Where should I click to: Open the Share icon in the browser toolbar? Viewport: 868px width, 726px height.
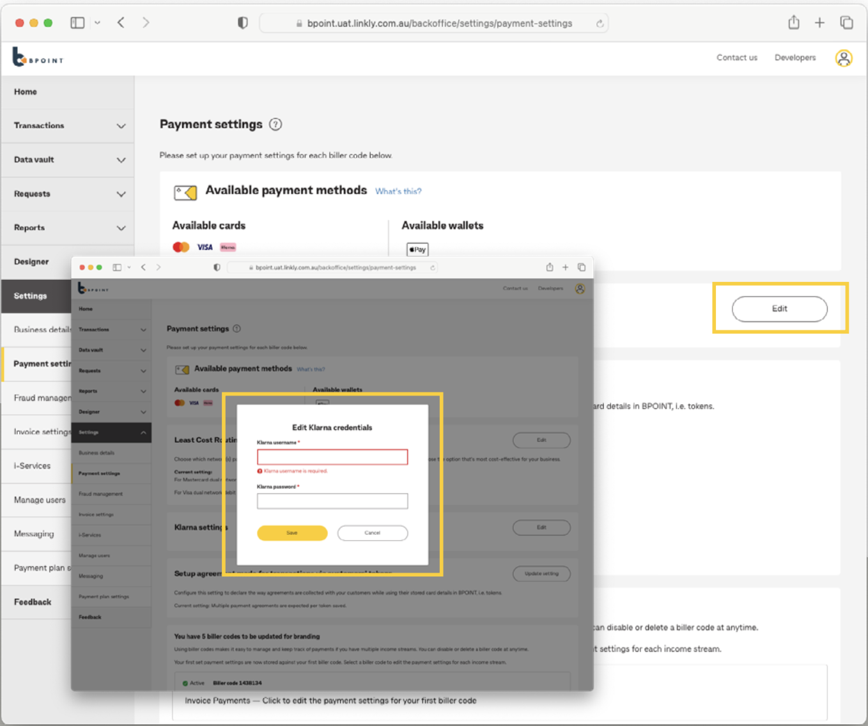point(793,22)
